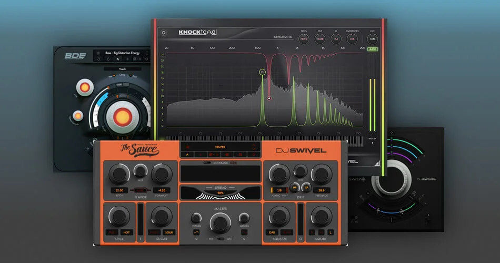
Task: Click the Master center knob
Action: coord(220,223)
